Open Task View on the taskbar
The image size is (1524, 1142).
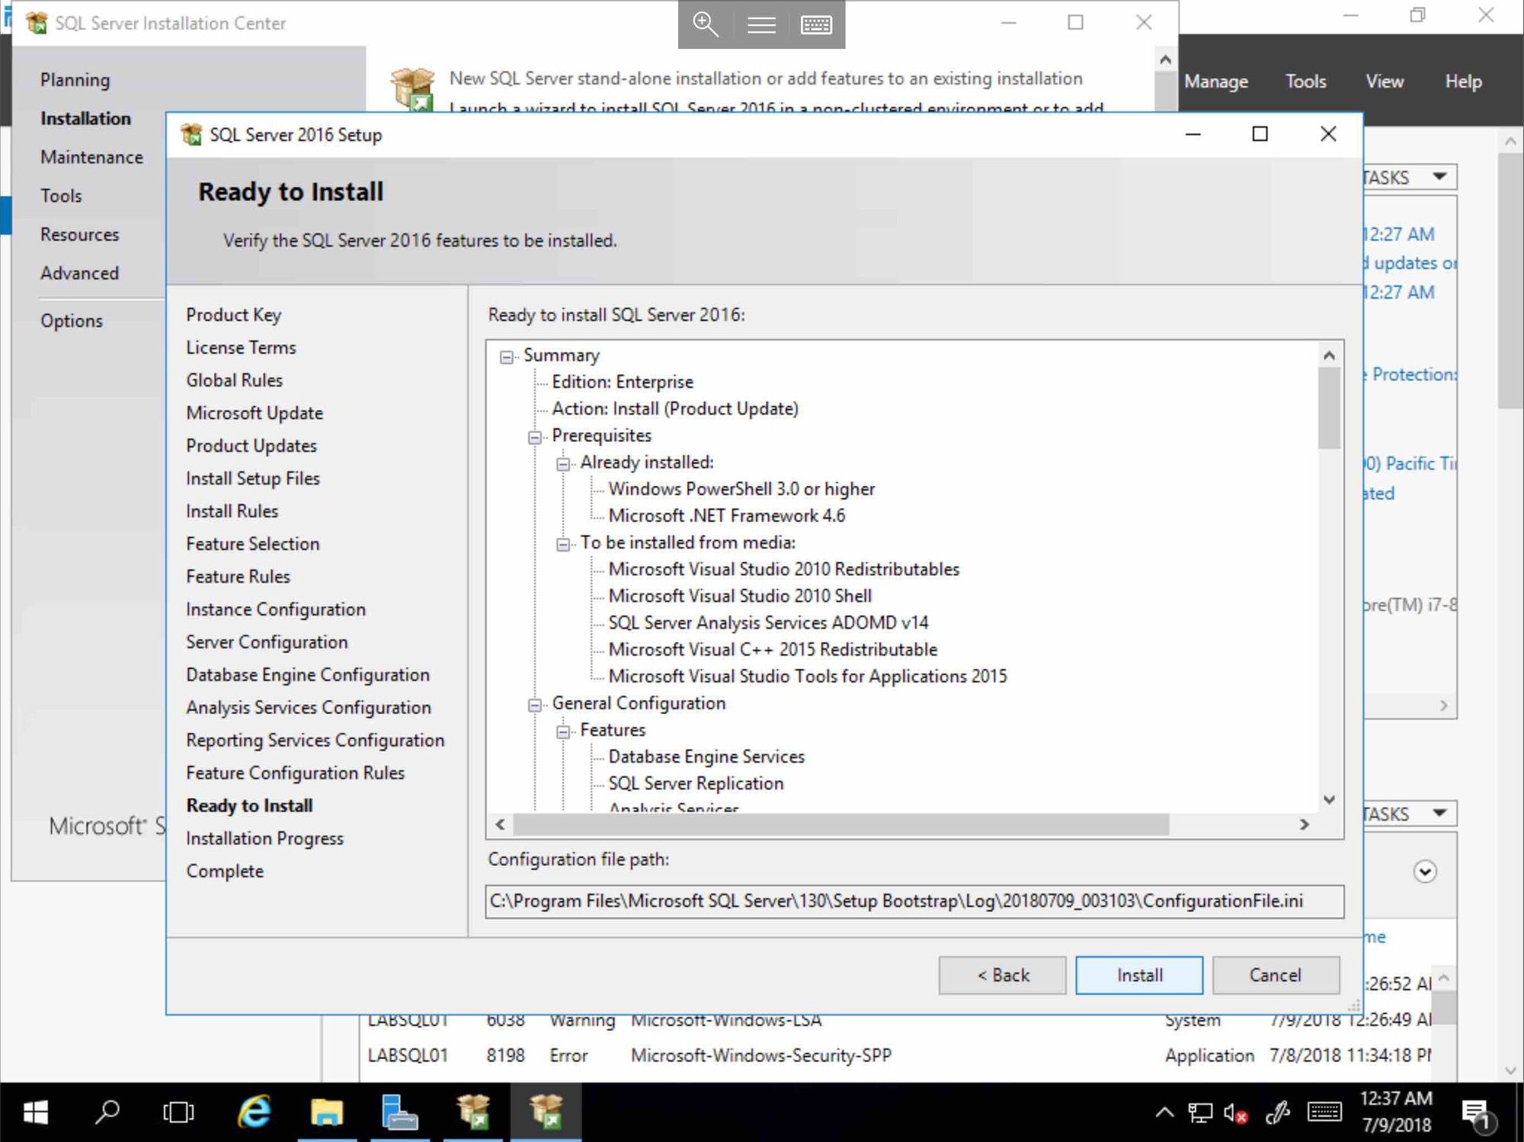point(178,1112)
